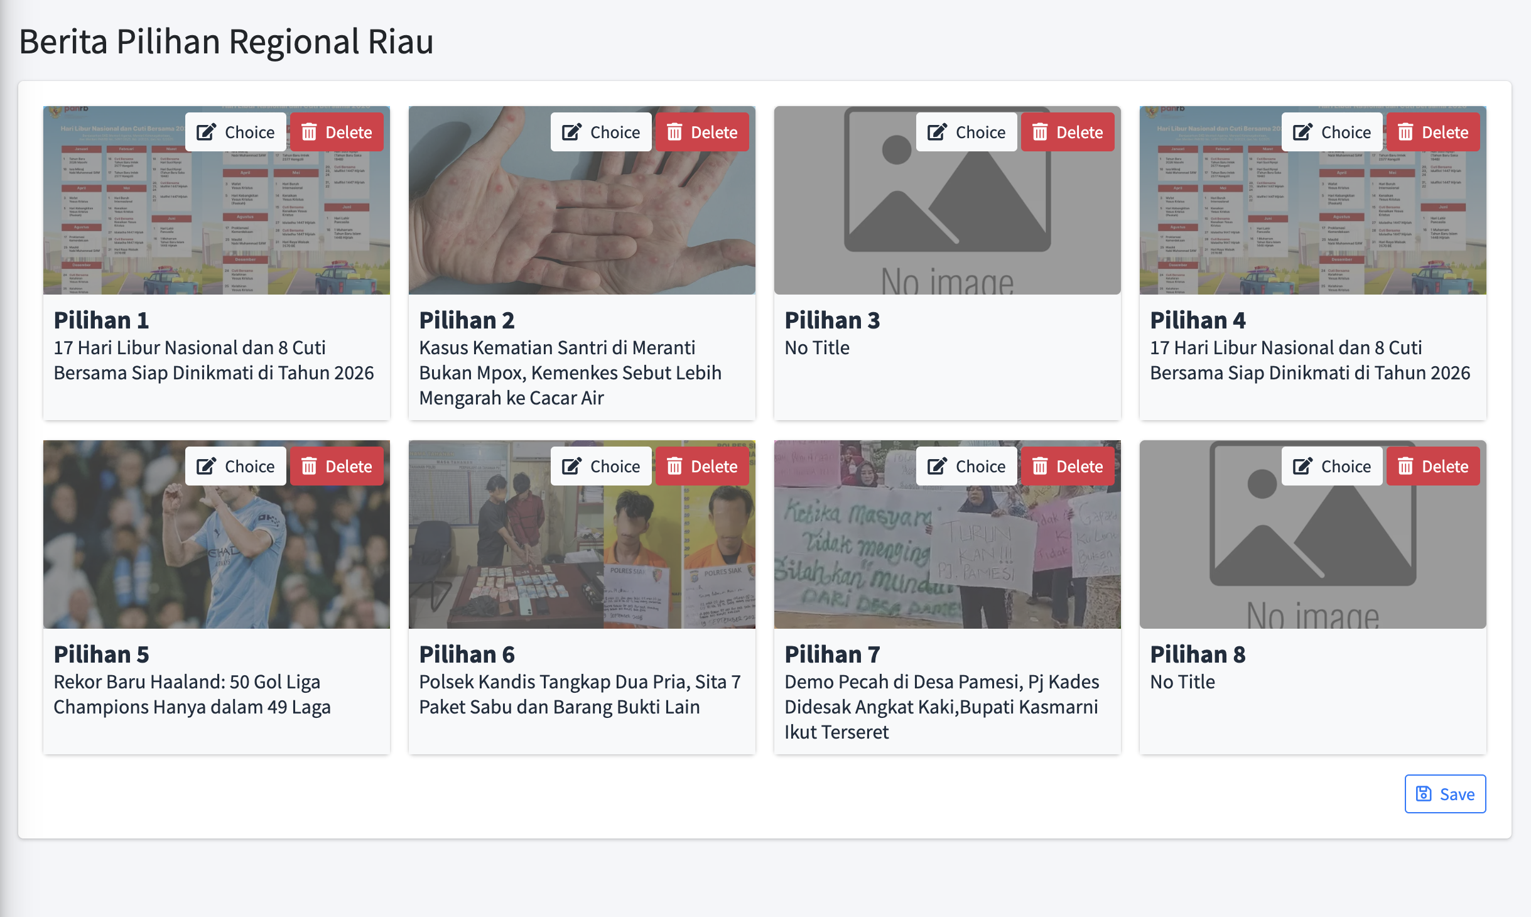
Task: Click the edit pencil icon on Pilihan 1
Action: tap(206, 132)
